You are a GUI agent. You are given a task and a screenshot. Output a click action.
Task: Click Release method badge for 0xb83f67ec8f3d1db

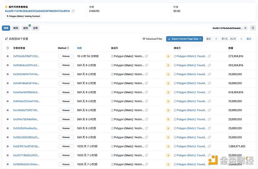66,146
